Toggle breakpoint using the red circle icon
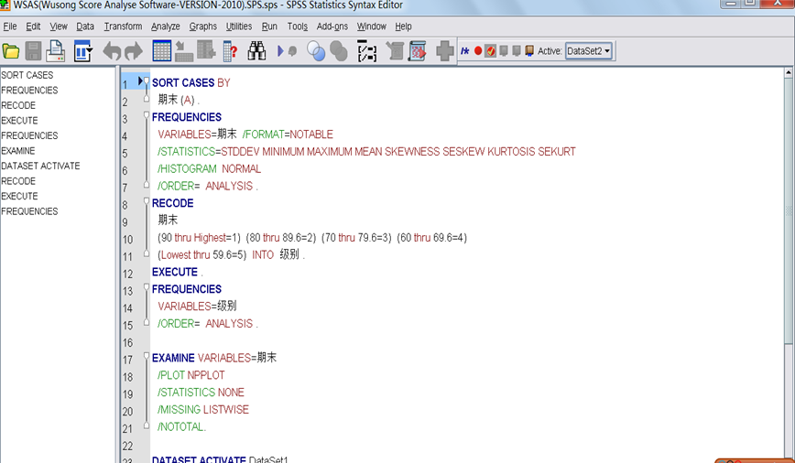 477,50
